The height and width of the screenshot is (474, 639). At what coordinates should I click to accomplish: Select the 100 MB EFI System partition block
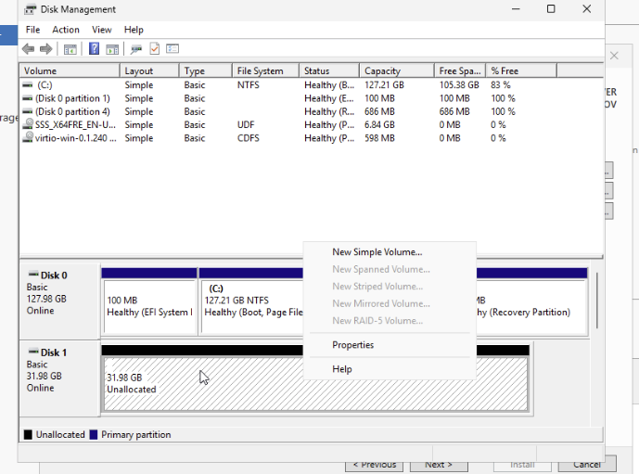149,306
